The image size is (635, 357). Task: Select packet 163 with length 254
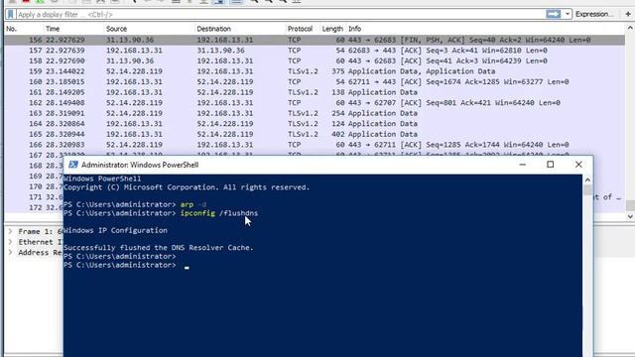(315, 113)
